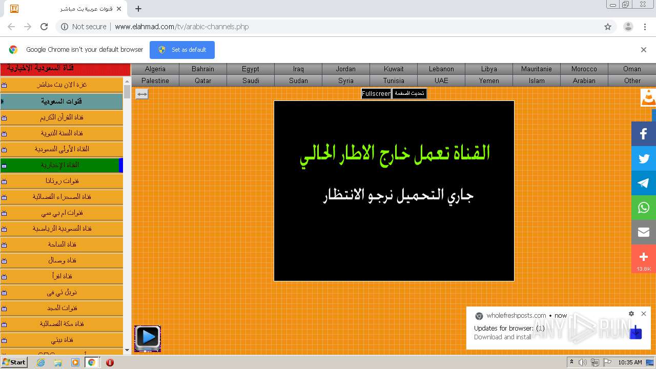
Task: Click the TV icon beside قناة وصال
Action: [4, 260]
